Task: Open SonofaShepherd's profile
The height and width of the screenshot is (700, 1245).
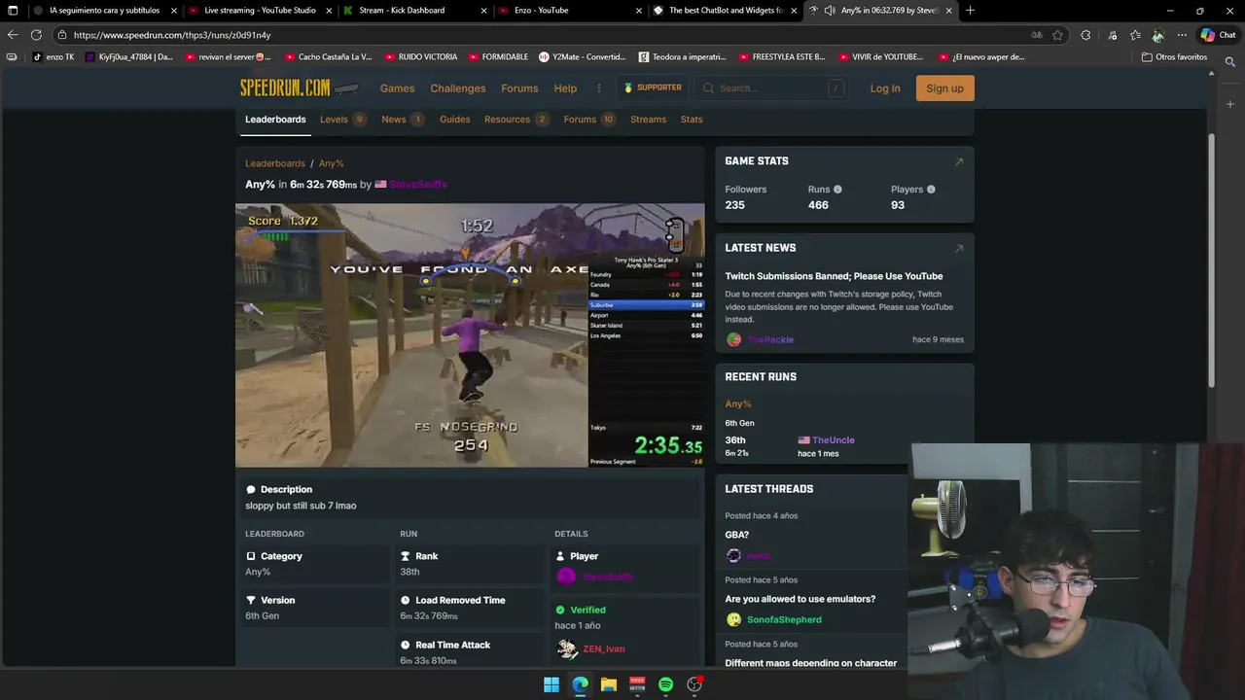Action: tap(784, 620)
